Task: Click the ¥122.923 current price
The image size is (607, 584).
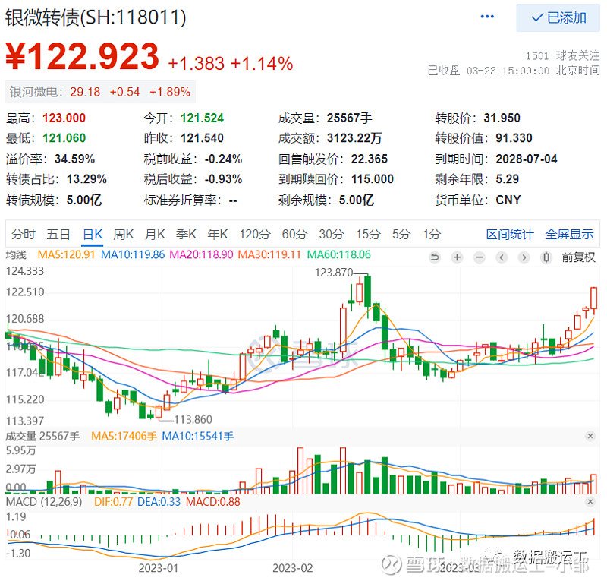Action: (82, 57)
